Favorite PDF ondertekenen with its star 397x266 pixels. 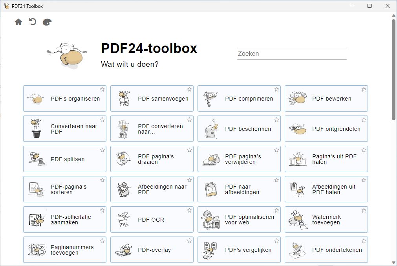pos(364,241)
